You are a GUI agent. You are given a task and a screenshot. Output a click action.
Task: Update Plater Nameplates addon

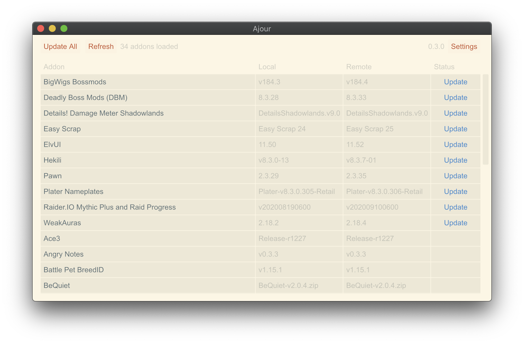(455, 191)
